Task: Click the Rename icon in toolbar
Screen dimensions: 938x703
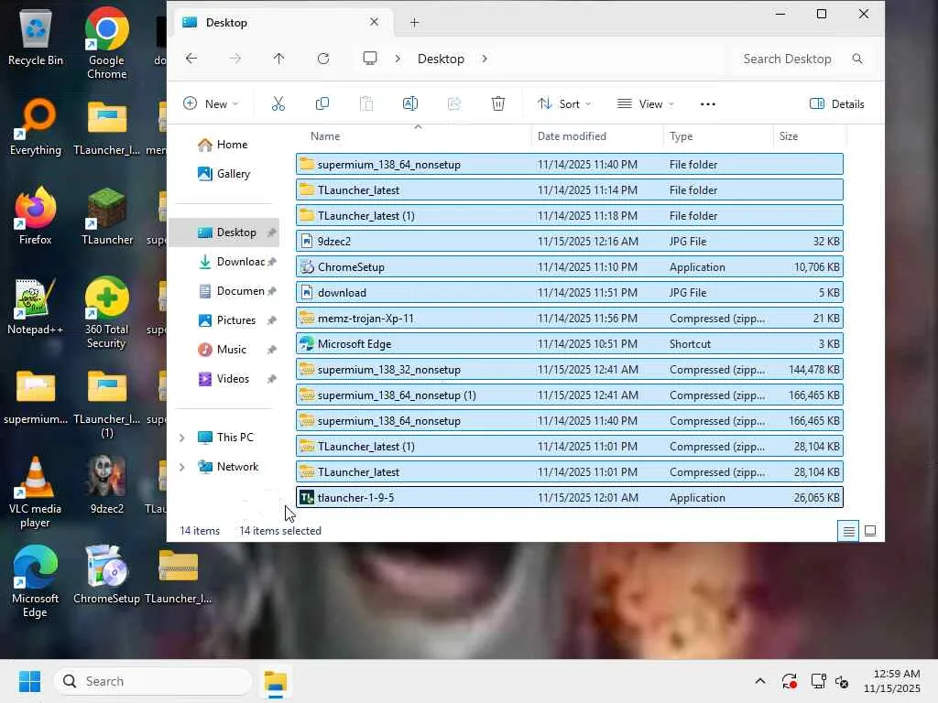Action: [x=409, y=103]
